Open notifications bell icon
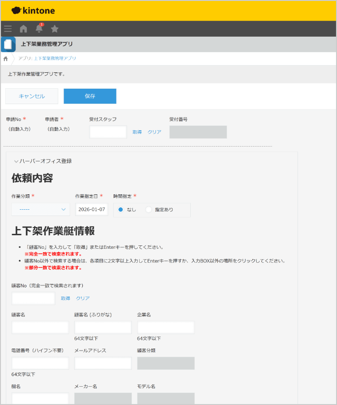 click(x=39, y=28)
